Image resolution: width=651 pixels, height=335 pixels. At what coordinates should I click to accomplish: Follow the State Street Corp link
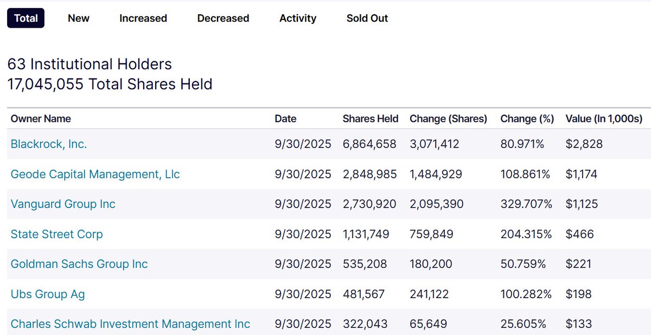57,234
